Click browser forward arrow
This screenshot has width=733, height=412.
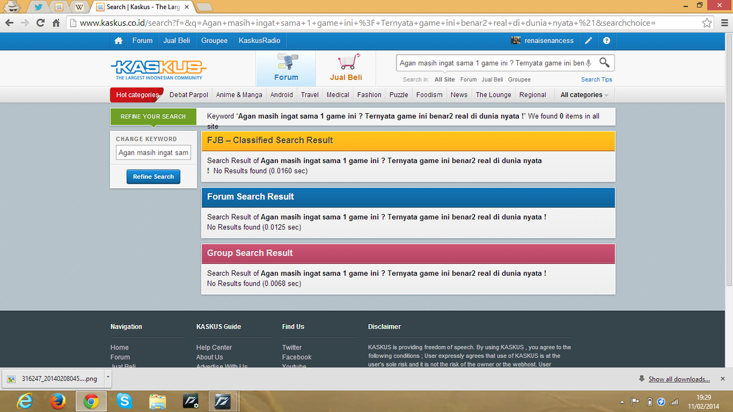point(25,23)
